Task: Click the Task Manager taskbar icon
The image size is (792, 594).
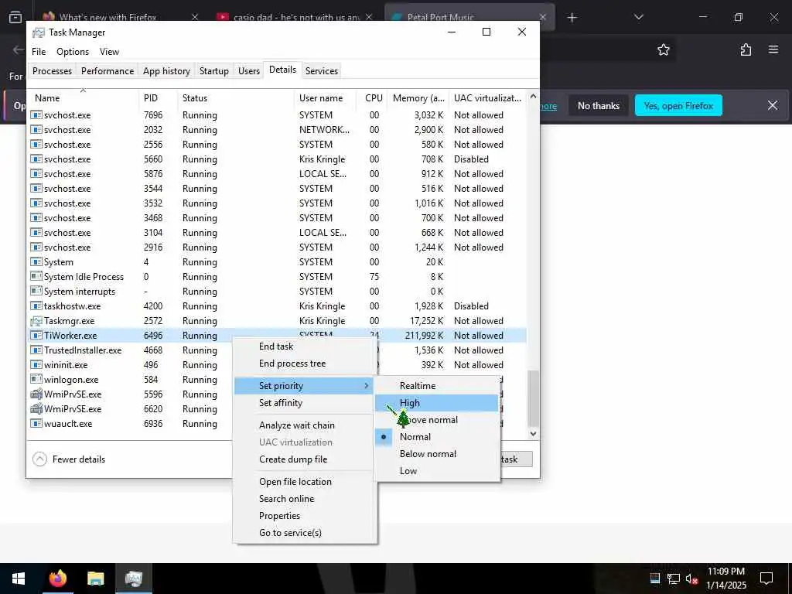Action: point(133,579)
